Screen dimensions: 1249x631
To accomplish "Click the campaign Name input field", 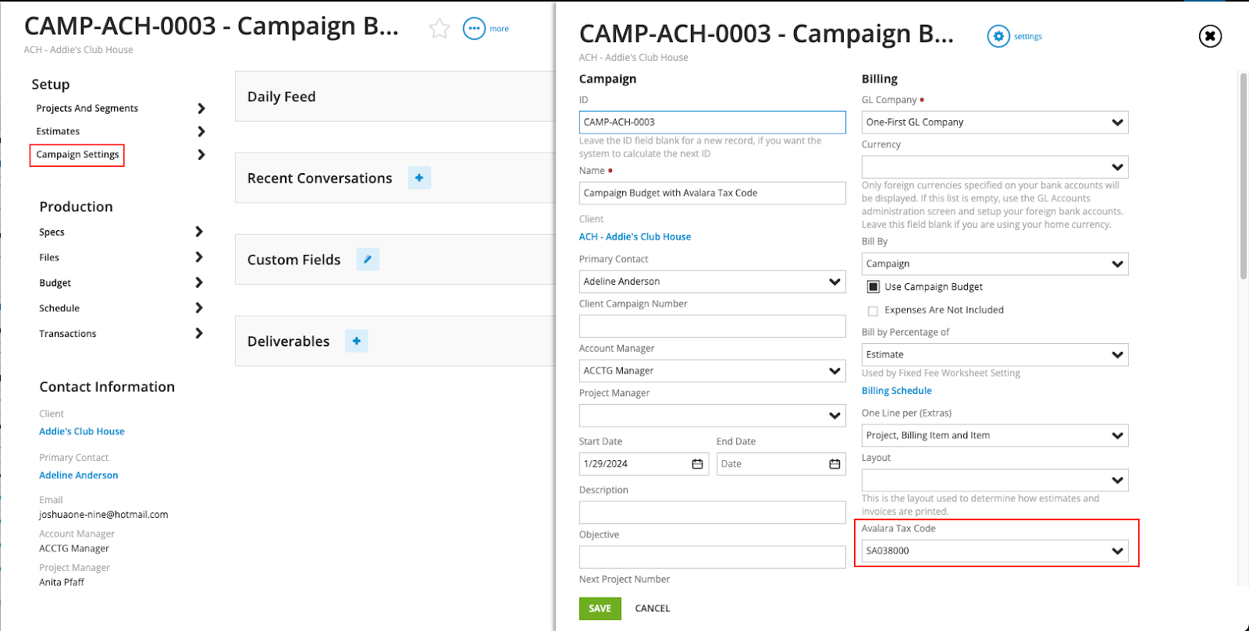I will click(712, 193).
